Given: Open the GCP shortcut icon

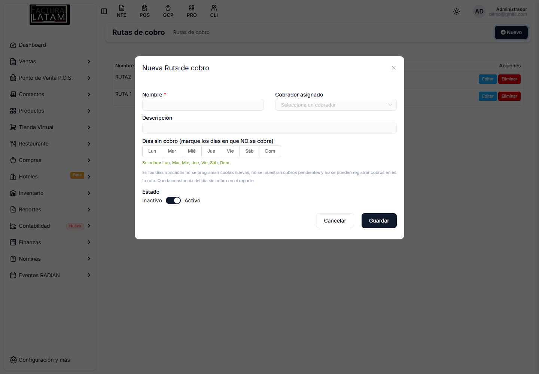Looking at the screenshot, I should coord(168,11).
